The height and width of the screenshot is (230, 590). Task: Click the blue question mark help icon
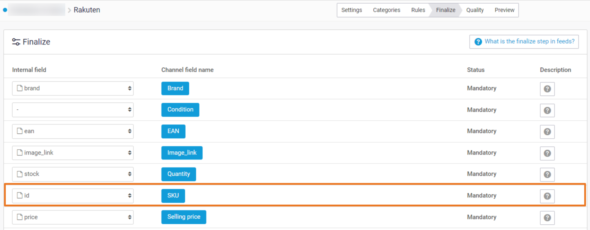click(478, 42)
